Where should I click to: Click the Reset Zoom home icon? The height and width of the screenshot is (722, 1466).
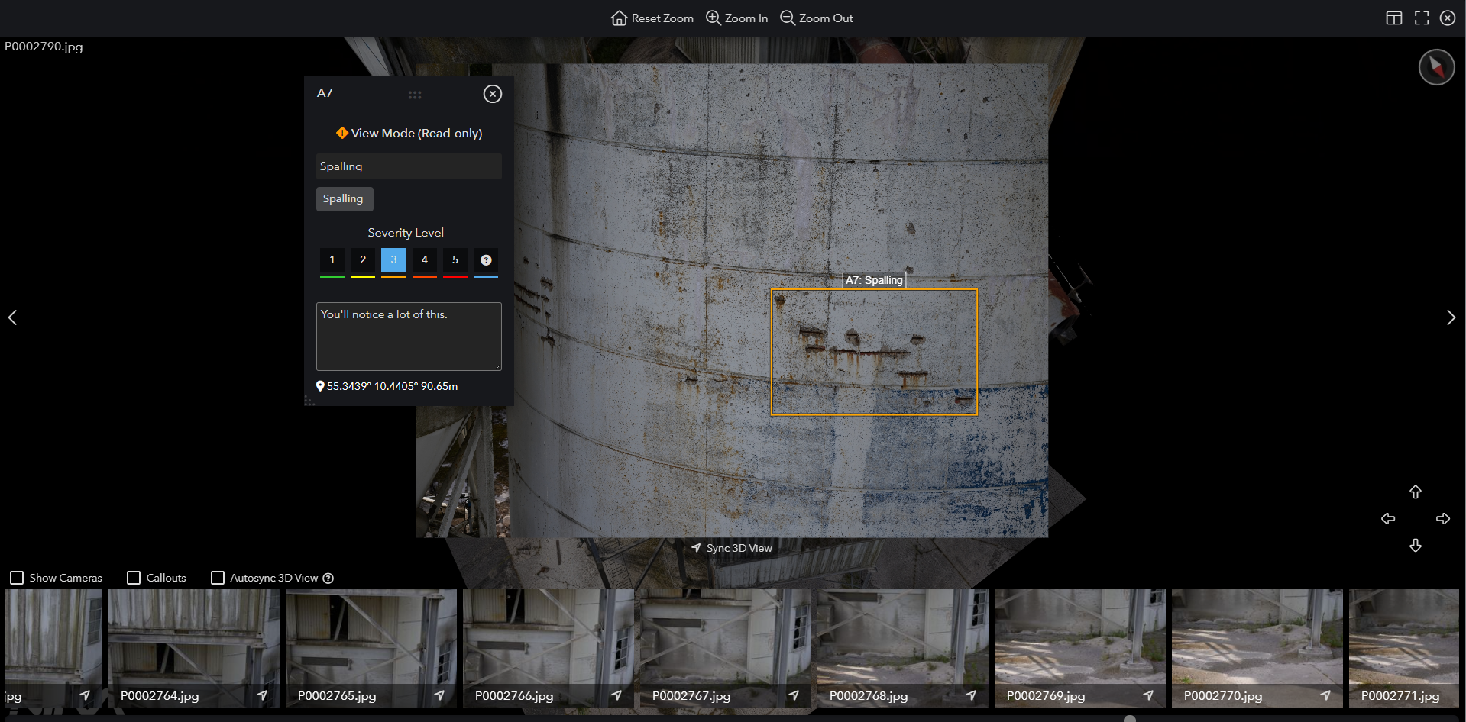619,18
